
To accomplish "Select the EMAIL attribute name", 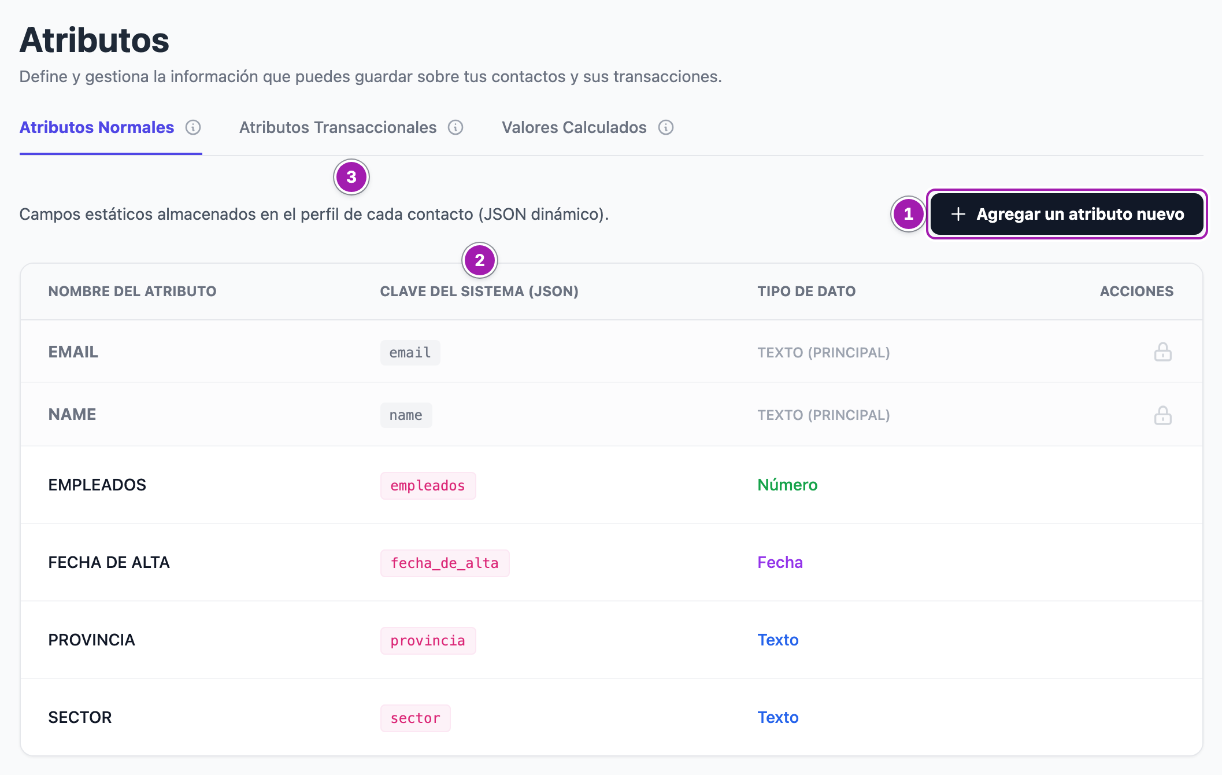I will [x=73, y=352].
